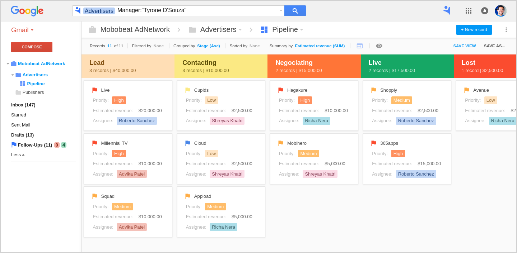
Task: Click the orange flag on the Avenue card
Action: 467,90
